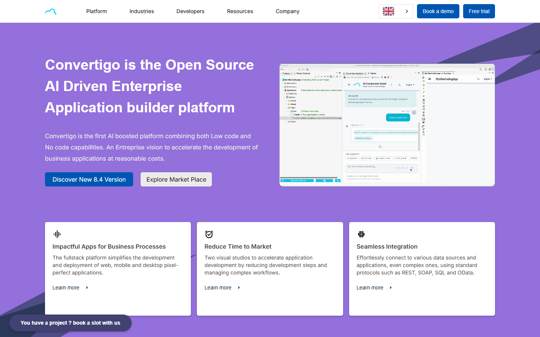
Task: Click the UK flag language icon
Action: pos(388,11)
